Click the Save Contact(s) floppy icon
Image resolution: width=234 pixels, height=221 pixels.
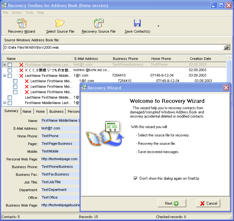137,24
